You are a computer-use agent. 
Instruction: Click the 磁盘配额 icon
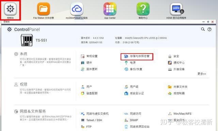83,93
